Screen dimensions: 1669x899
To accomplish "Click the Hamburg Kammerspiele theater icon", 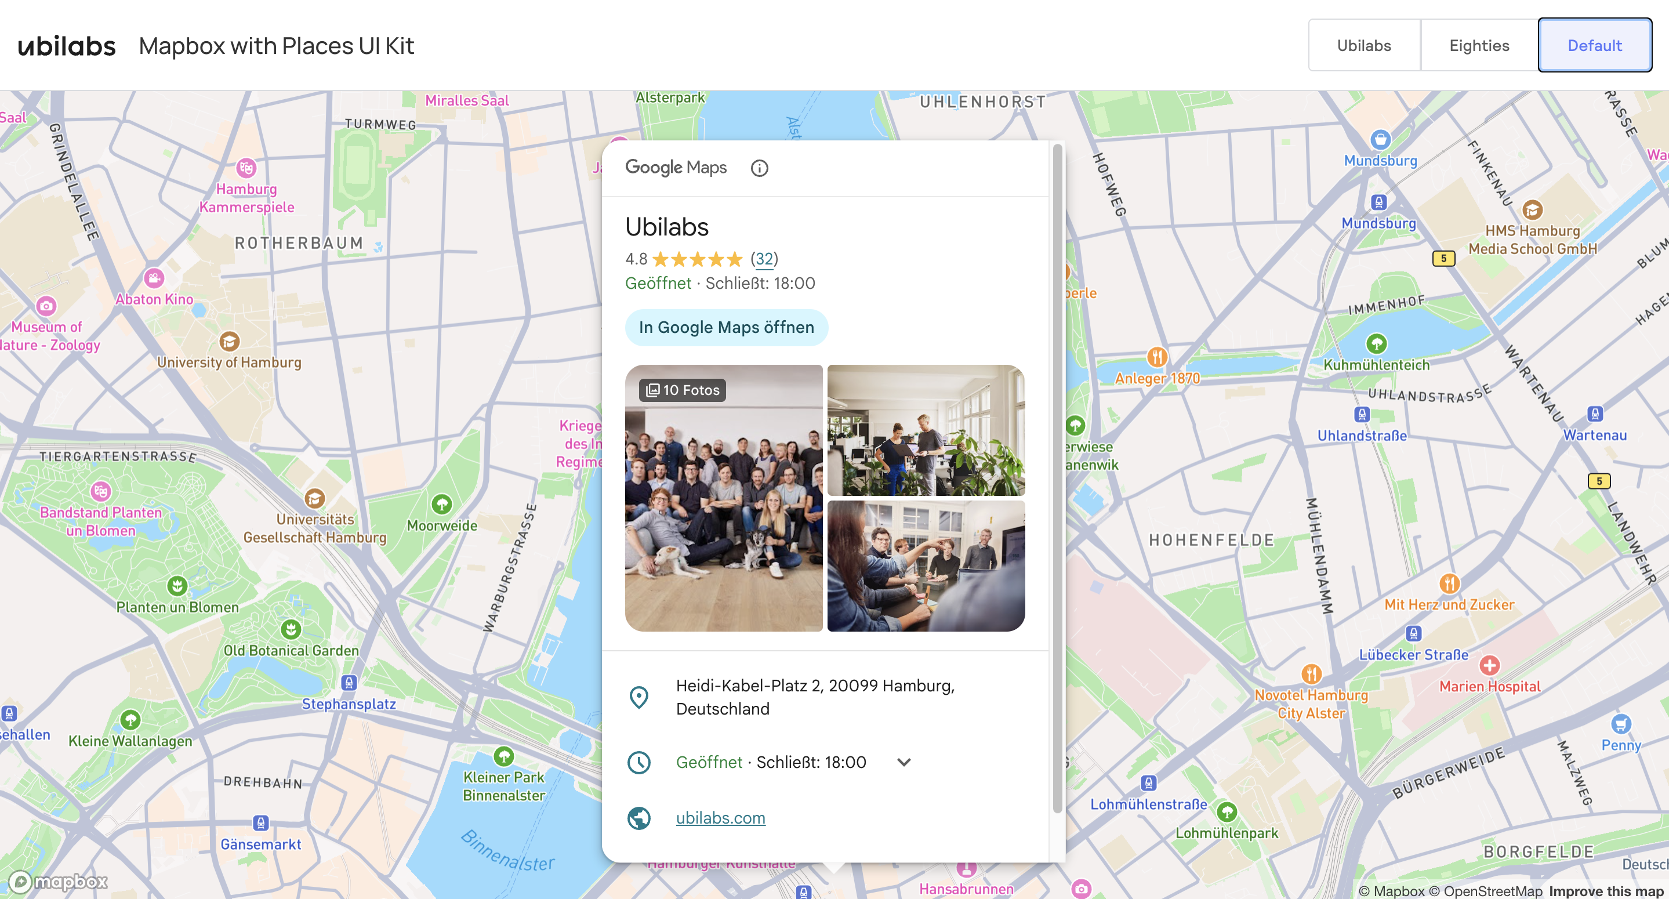I will tap(246, 169).
